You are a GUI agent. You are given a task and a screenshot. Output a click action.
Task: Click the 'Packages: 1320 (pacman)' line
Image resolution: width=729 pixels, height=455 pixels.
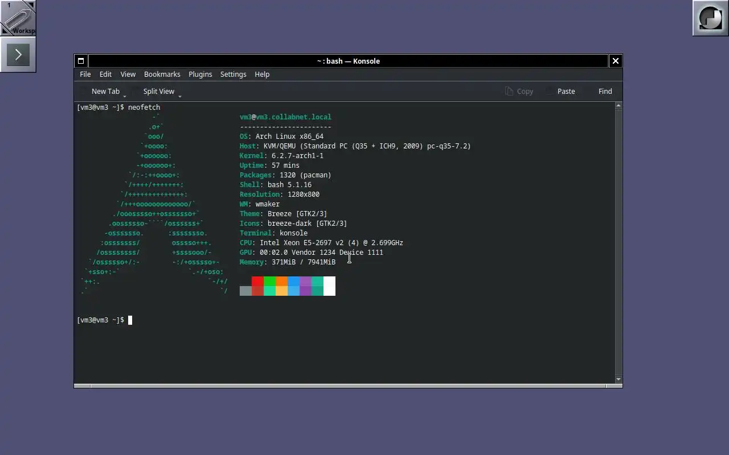click(x=285, y=175)
